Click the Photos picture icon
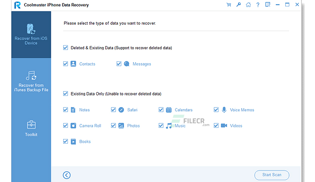Viewport: 315px width, 182px height. pyautogui.click(x=121, y=126)
